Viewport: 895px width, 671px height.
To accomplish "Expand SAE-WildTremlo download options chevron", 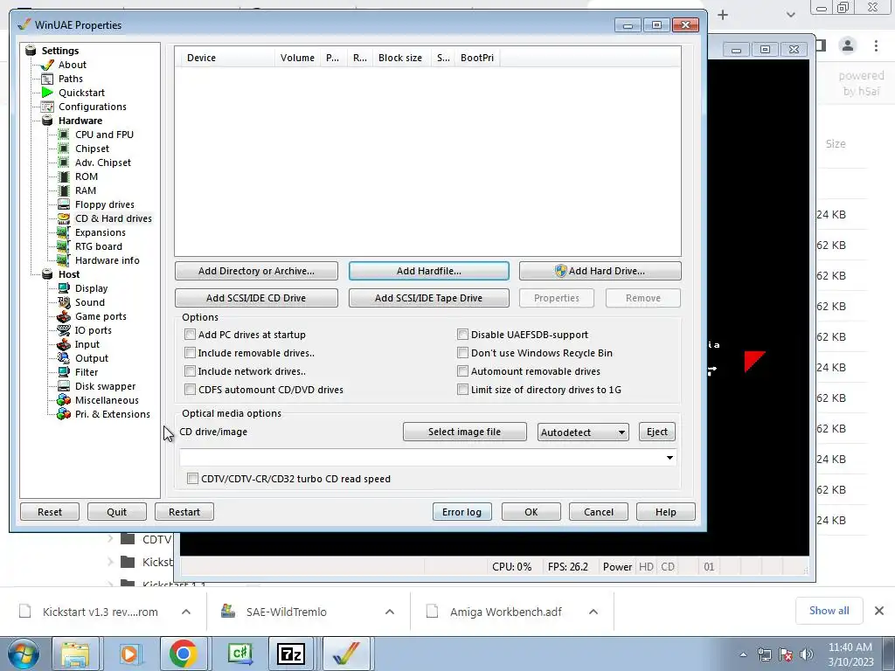I will click(x=390, y=612).
